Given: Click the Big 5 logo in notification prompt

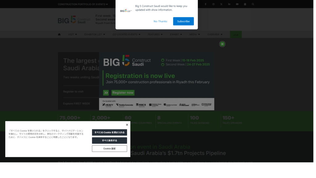Looking at the screenshot, I should (x=126, y=11).
